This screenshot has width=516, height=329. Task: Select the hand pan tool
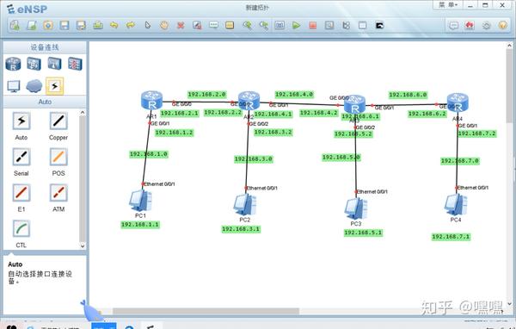164,25
